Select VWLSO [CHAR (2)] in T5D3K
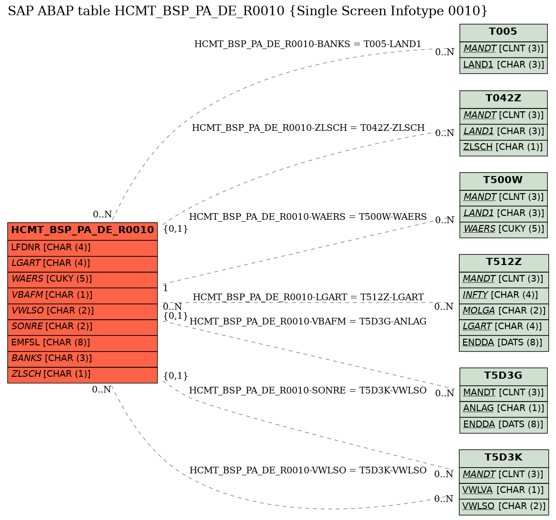The width and height of the screenshot is (556, 520). (504, 507)
